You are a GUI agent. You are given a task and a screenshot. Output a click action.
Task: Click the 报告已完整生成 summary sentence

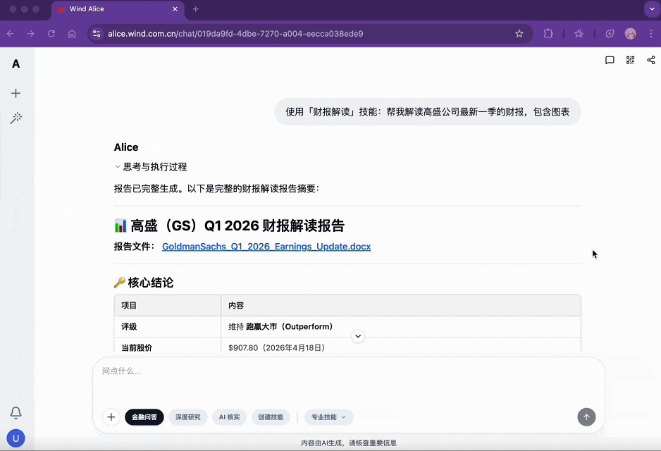tap(216, 189)
